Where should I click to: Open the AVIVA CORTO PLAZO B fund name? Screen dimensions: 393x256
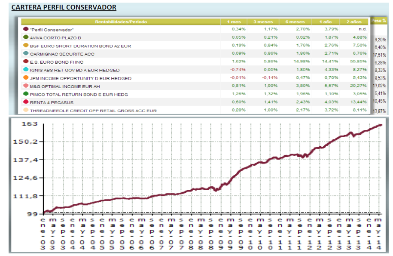(x=55, y=38)
